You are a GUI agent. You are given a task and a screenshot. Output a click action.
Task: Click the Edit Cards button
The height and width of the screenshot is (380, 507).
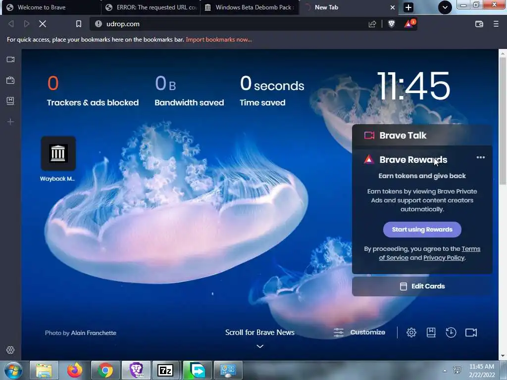(x=422, y=286)
